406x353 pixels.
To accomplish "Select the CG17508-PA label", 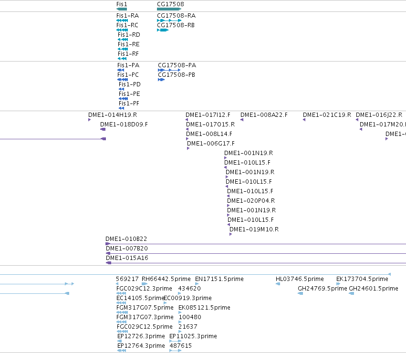I will (x=177, y=65).
